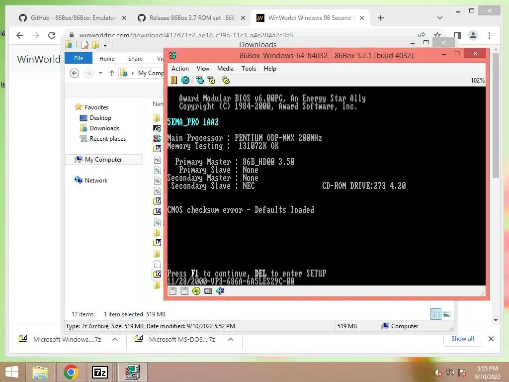This screenshot has height=382, width=509.
Task: Open 7-Zip from the taskbar
Action: [99, 372]
